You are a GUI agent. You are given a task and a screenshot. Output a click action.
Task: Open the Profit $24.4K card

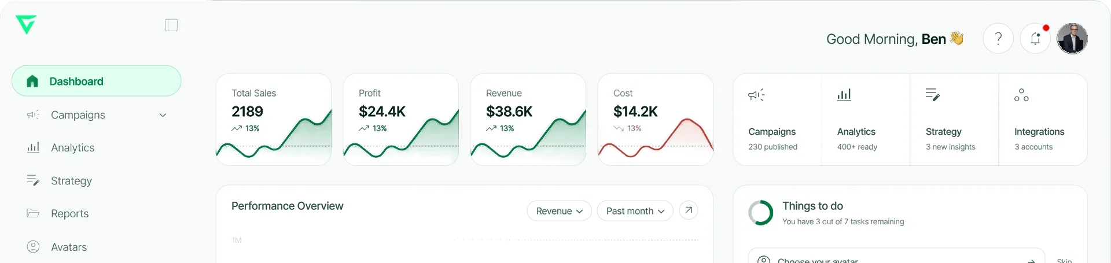[x=401, y=120]
